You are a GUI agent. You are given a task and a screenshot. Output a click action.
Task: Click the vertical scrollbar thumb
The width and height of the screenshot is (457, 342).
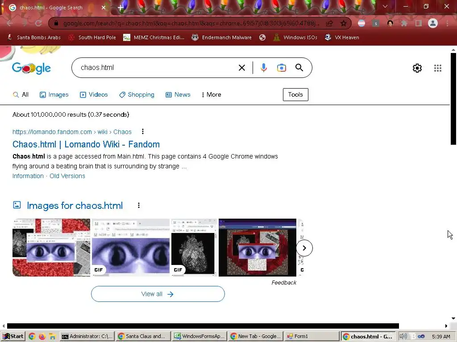(x=453, y=98)
